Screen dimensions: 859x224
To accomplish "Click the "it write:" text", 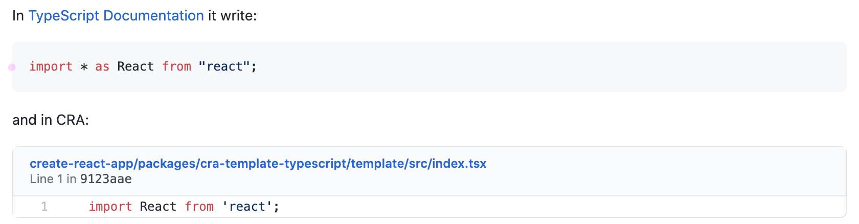I will pos(232,16).
